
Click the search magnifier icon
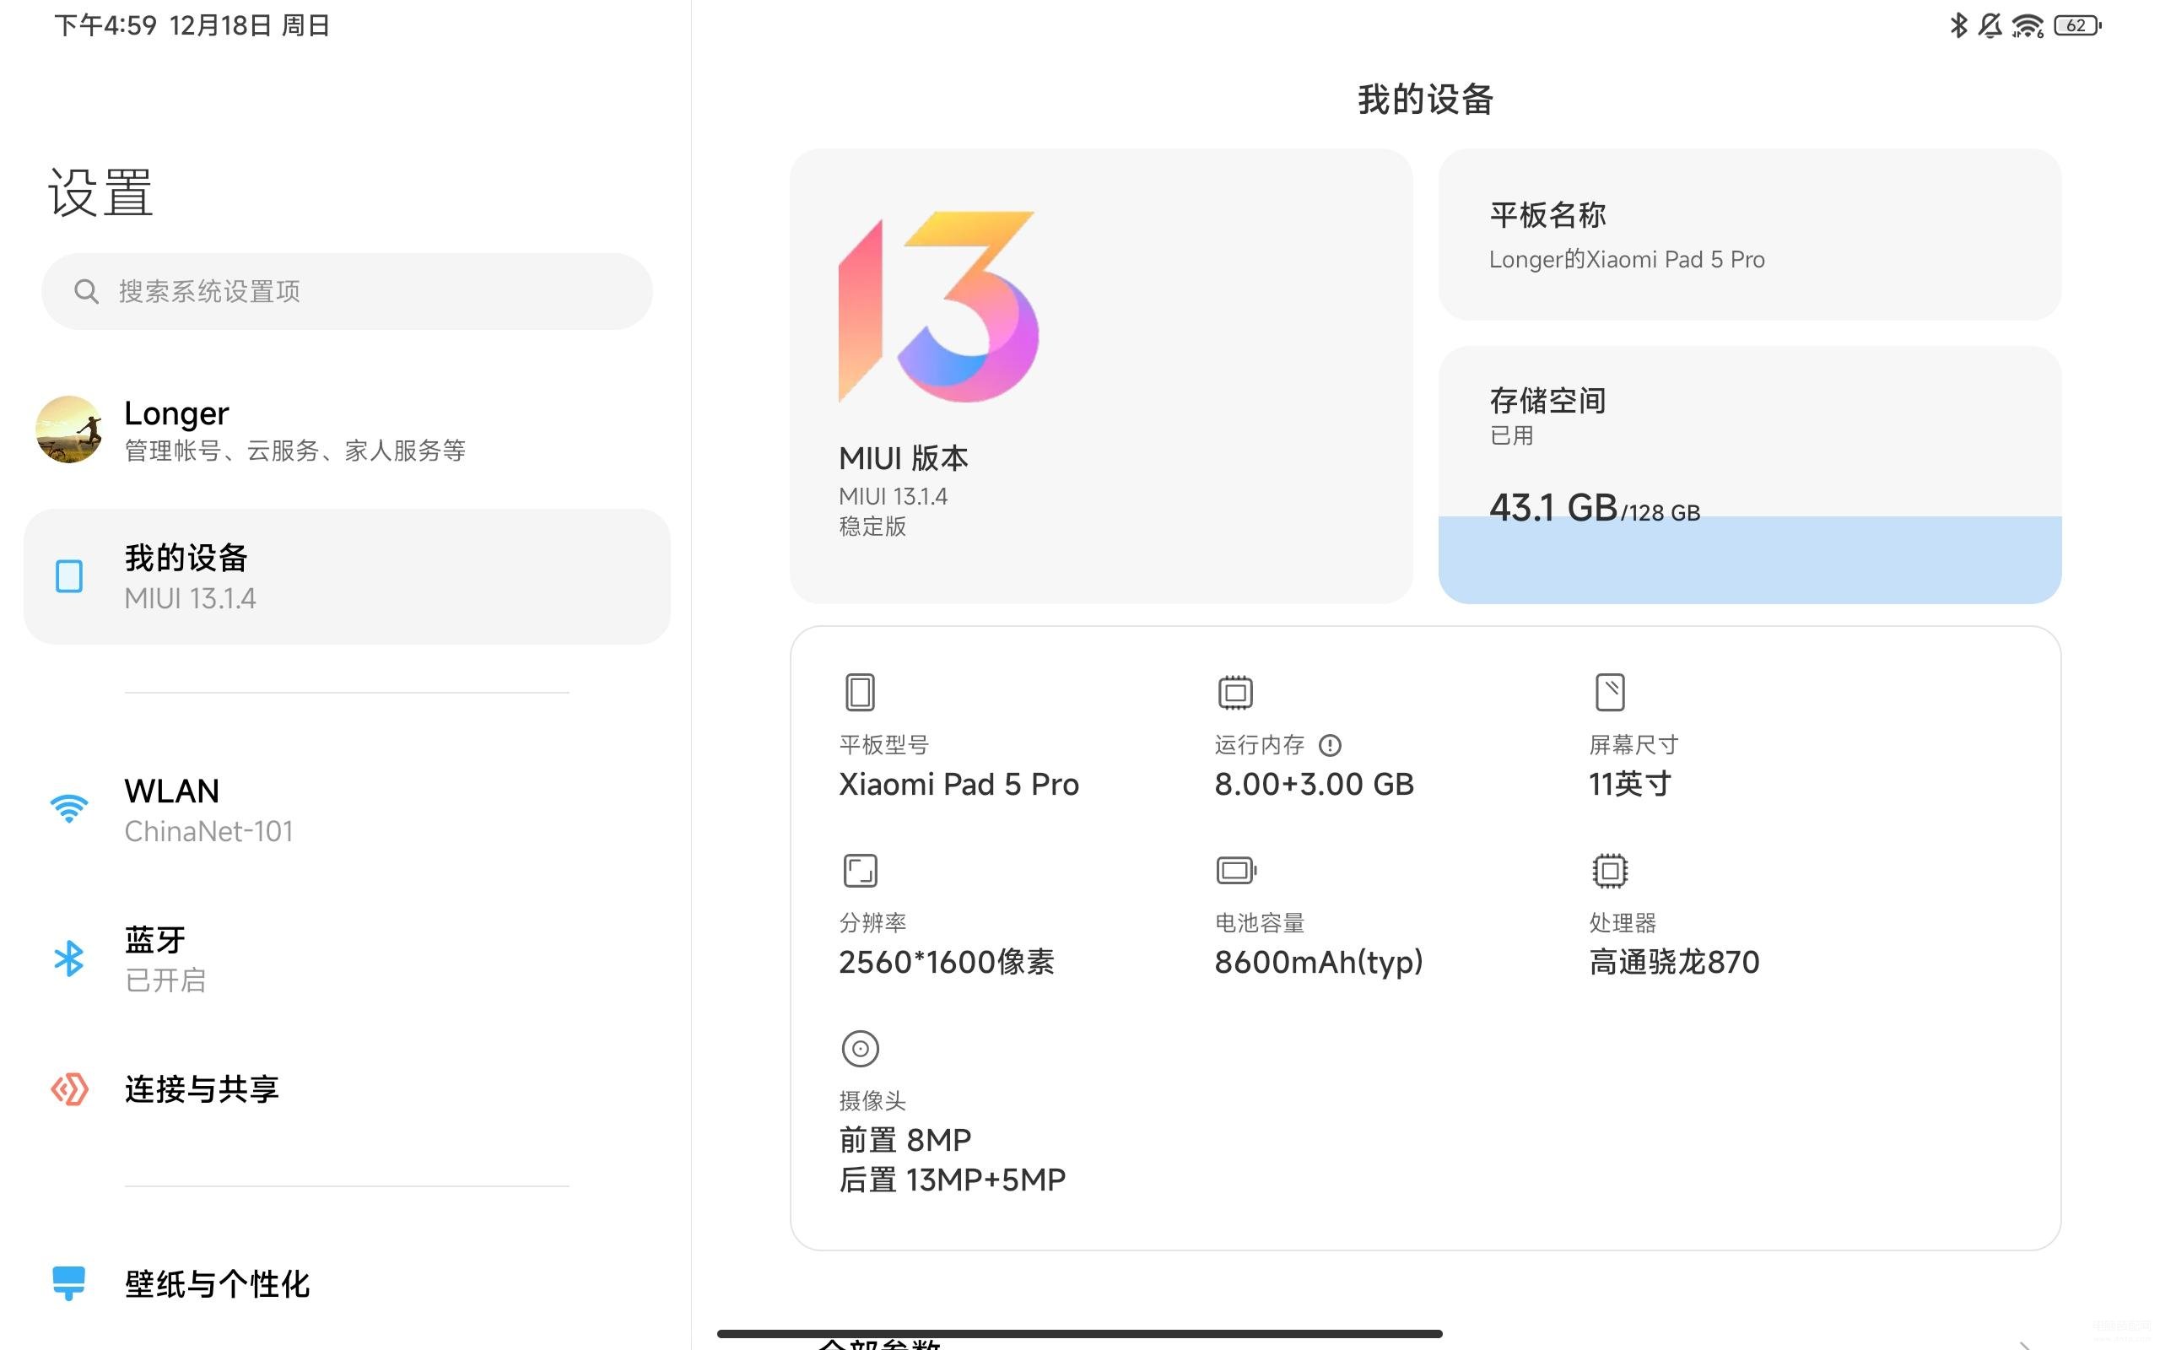86,291
